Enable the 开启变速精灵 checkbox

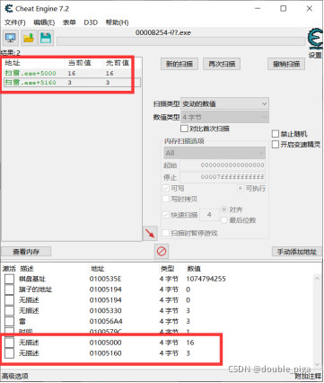click(276, 145)
